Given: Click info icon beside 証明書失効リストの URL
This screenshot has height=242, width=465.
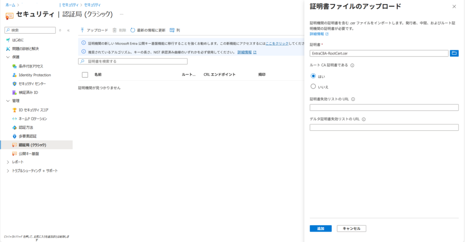Looking at the screenshot, I should tap(353, 99).
